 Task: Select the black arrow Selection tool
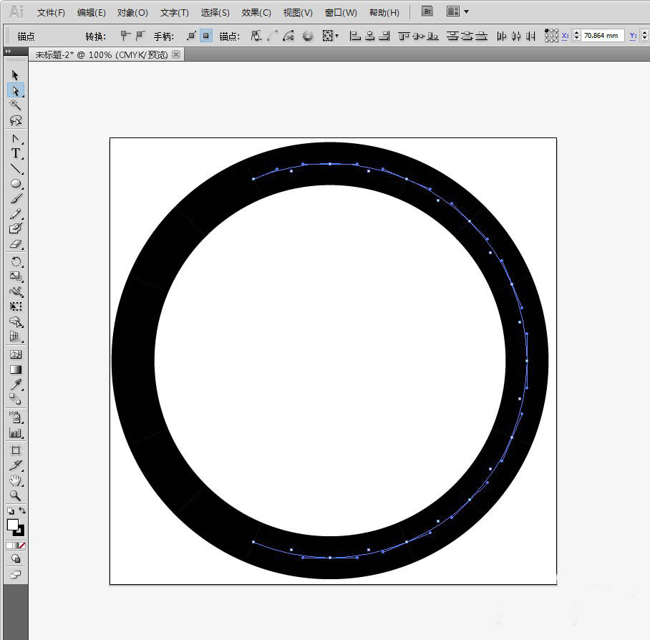tap(15, 75)
